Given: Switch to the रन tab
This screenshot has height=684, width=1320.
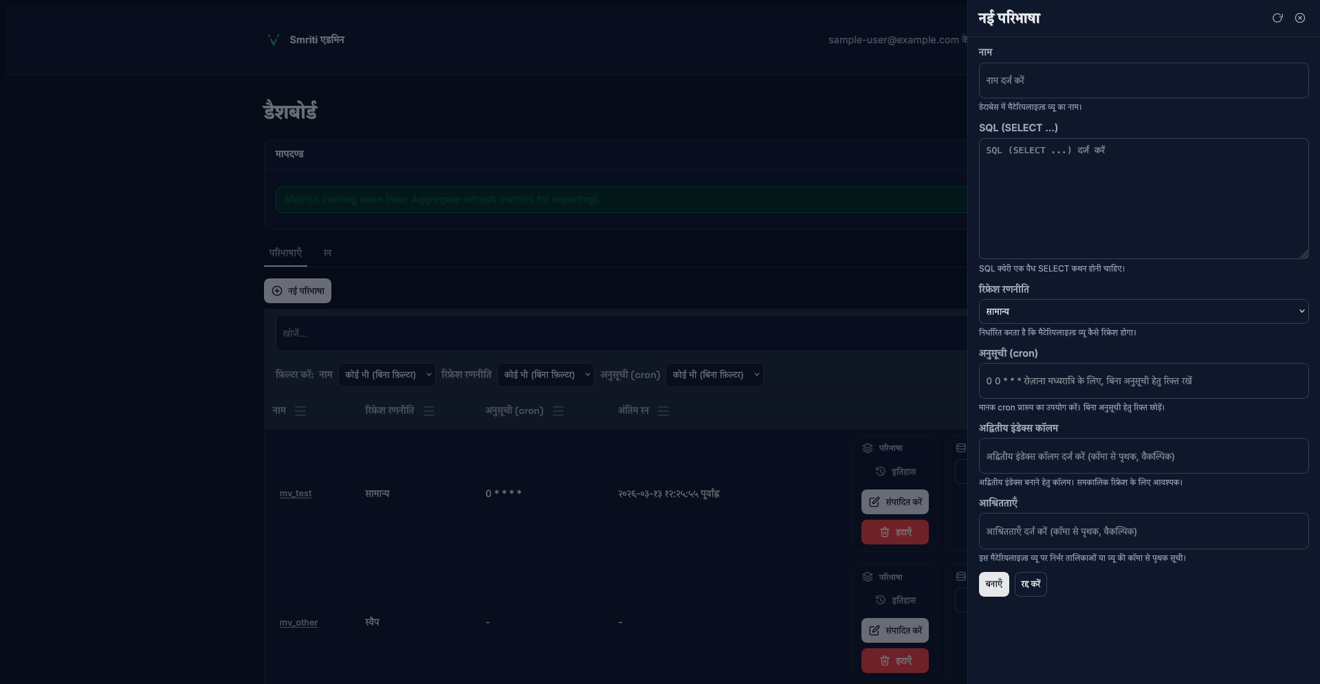Looking at the screenshot, I should pyautogui.click(x=327, y=253).
